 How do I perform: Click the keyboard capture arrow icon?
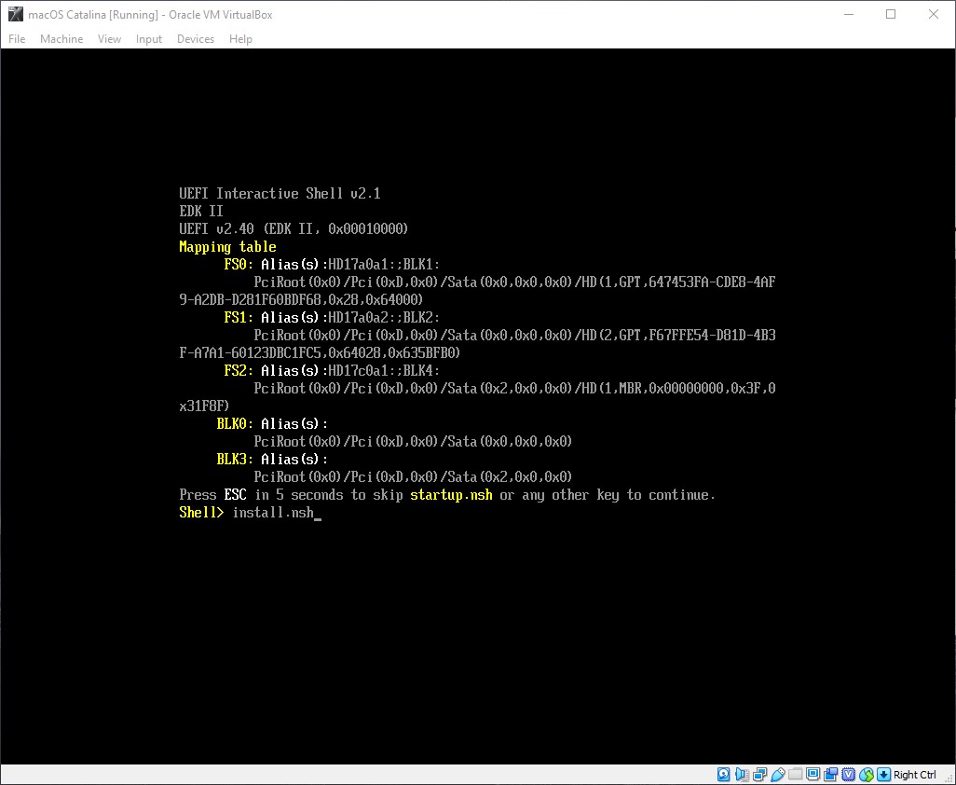coord(883,775)
